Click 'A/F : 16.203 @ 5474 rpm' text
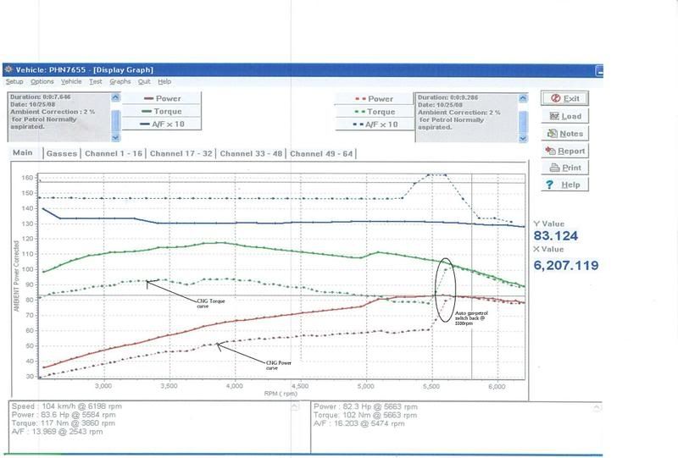The image size is (678, 458). 358,423
